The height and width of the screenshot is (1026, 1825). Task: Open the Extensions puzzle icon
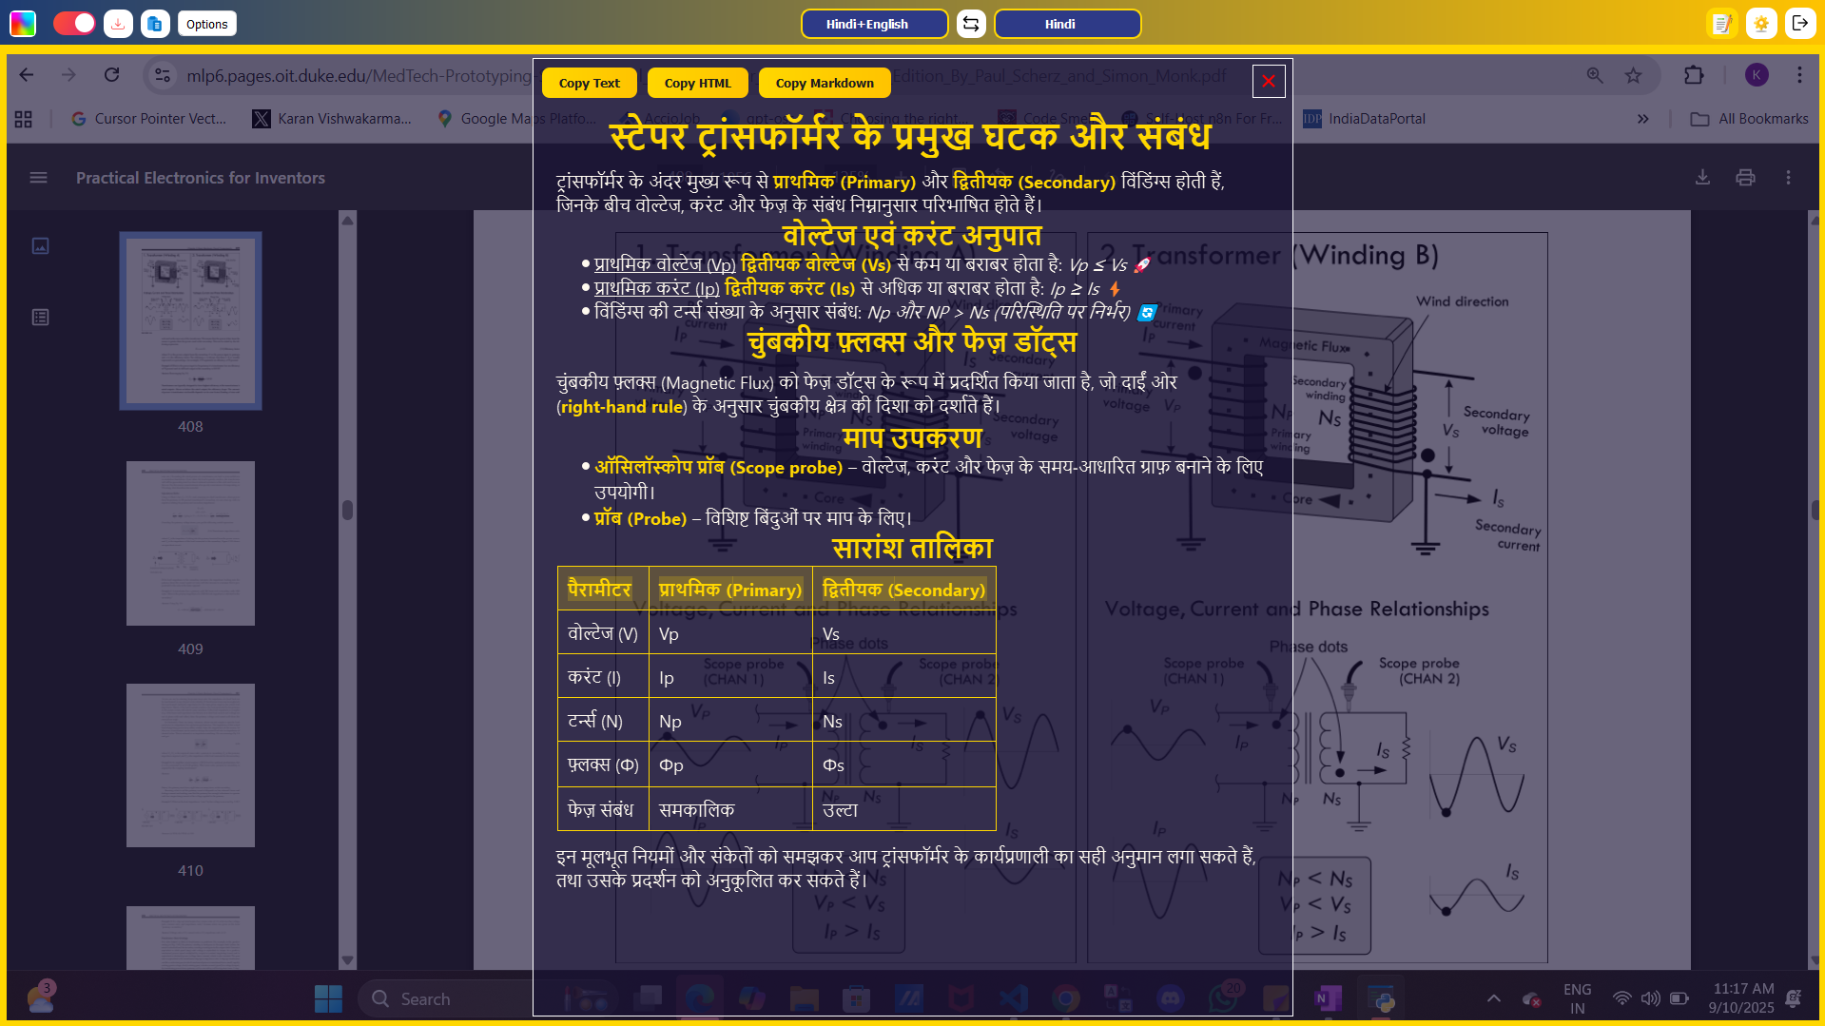coord(1694,75)
